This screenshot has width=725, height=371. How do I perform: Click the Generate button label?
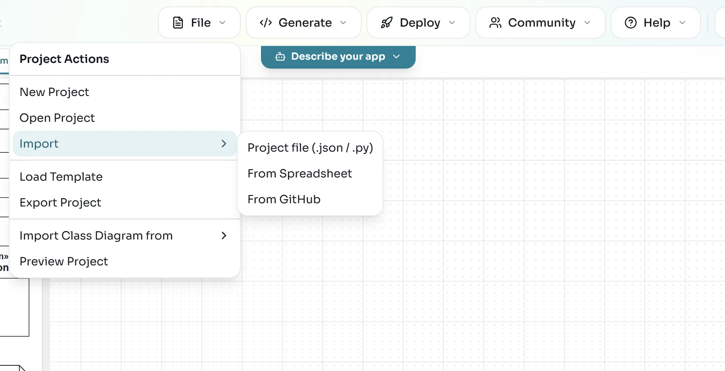[305, 23]
